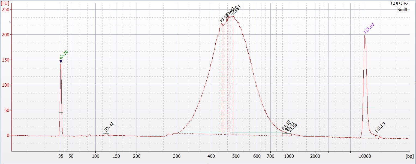Click the 94.15 peak label

(x=286, y=126)
